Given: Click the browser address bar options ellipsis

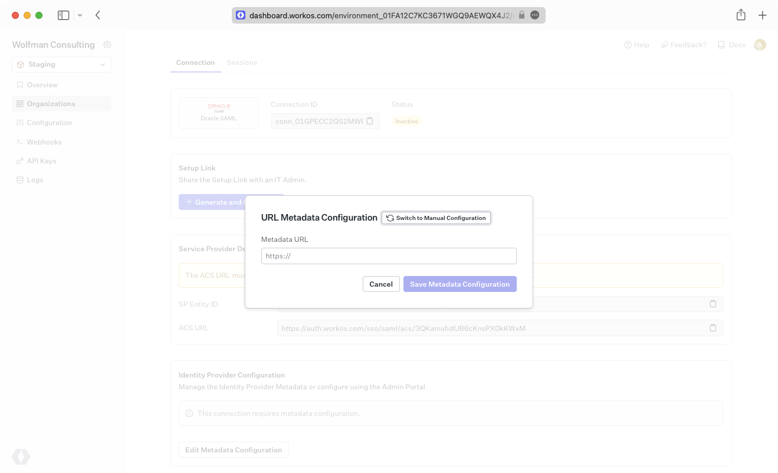Looking at the screenshot, I should pos(534,15).
